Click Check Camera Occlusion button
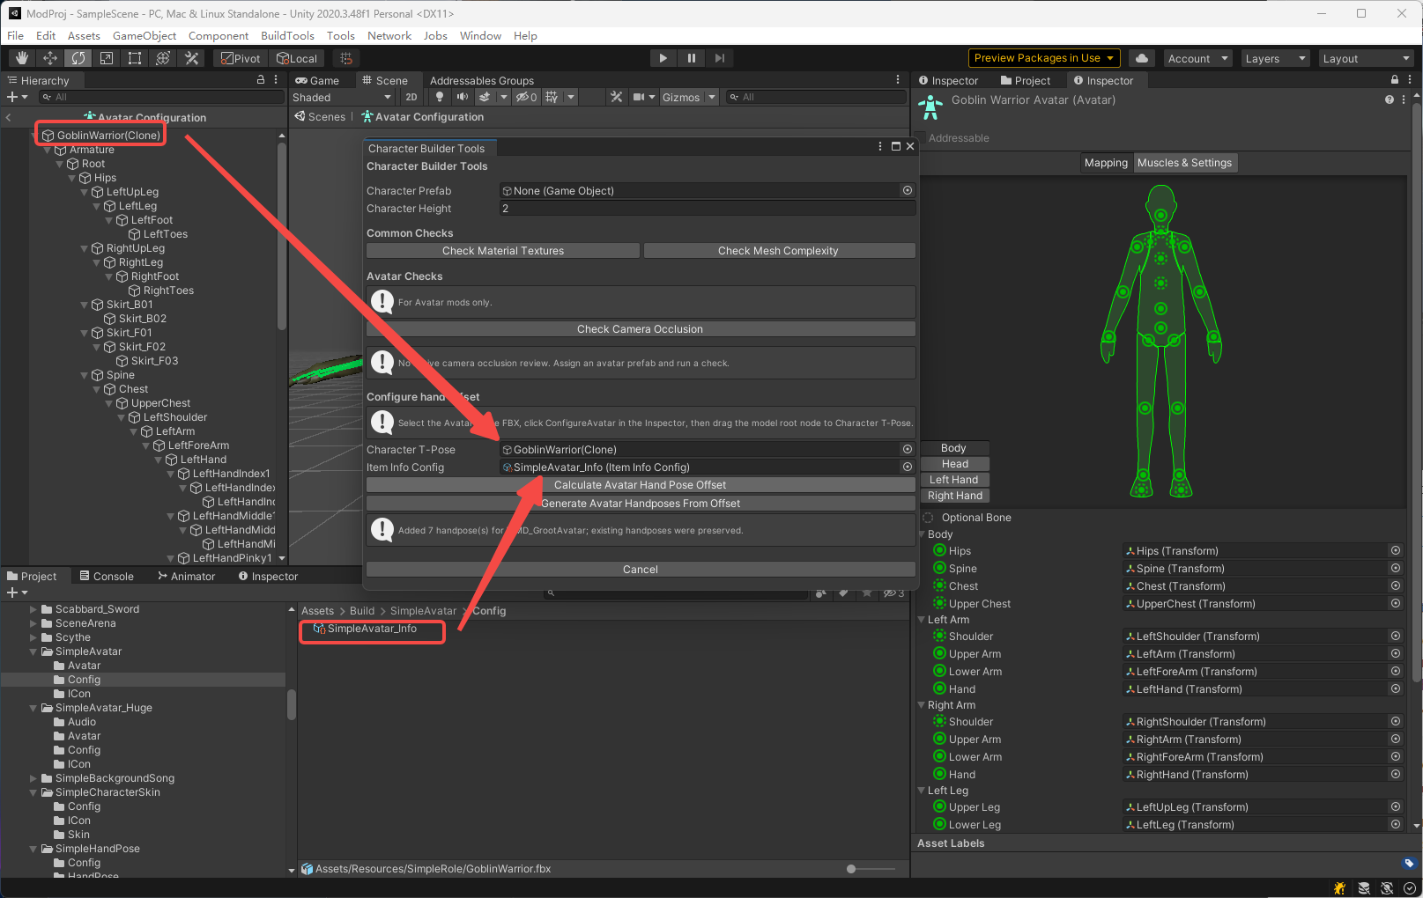This screenshot has width=1423, height=898. 641,329
